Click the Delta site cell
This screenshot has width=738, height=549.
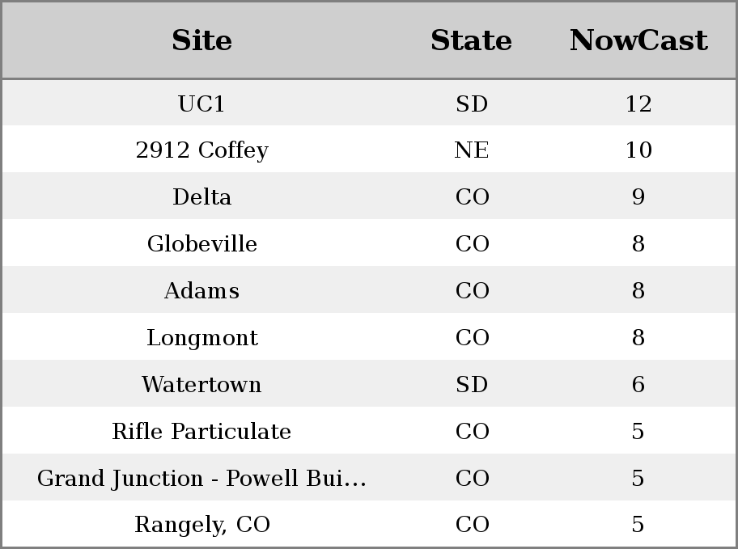point(202,196)
